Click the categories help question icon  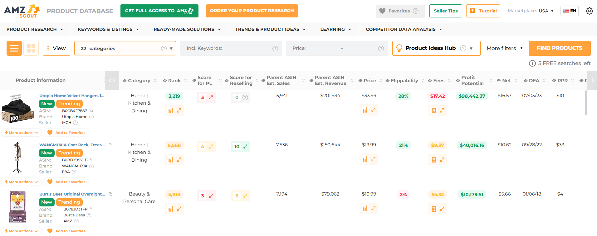[164, 49]
